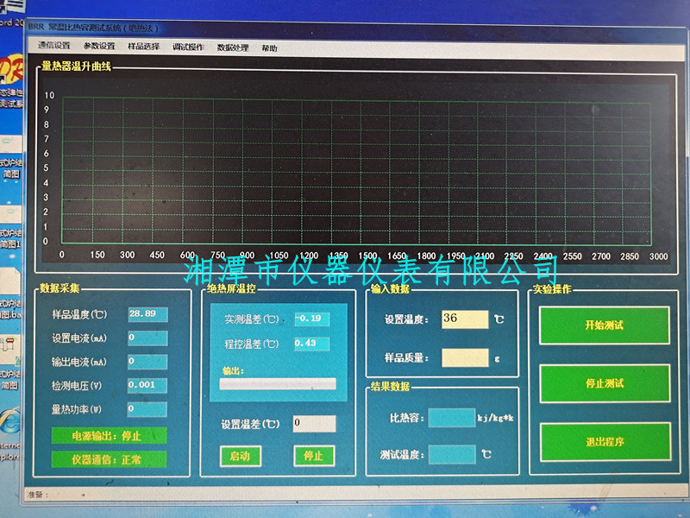Open the 帮助 menu
690x518 pixels.
pos(269,48)
